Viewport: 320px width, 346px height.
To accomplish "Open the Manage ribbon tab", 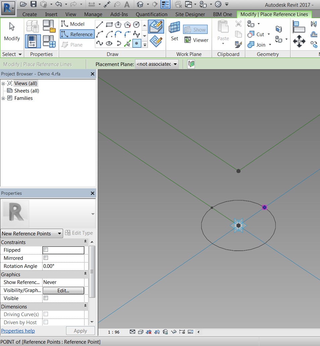I will pos(93,14).
